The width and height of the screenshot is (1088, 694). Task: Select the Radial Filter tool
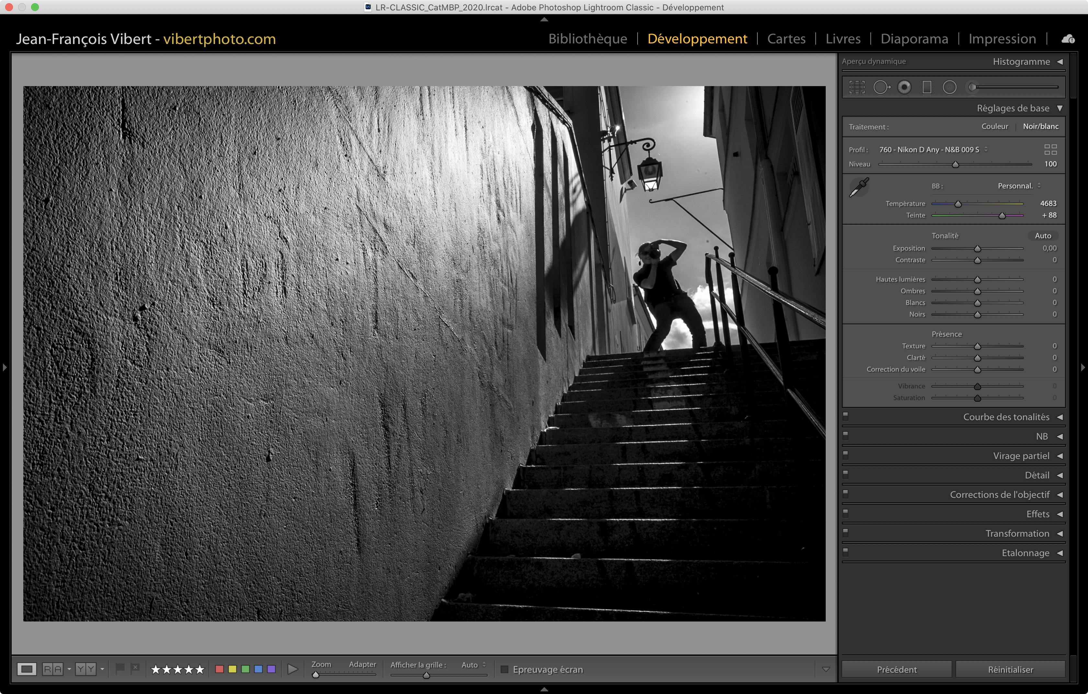coord(949,87)
